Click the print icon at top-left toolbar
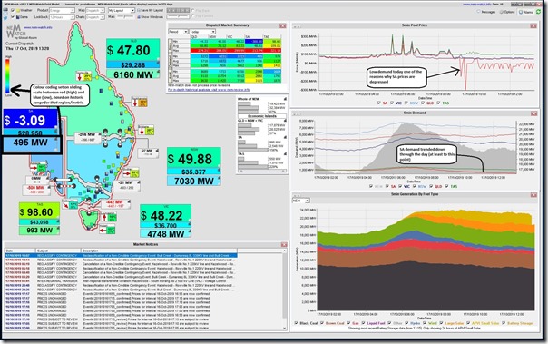The image size is (548, 344). point(6,10)
